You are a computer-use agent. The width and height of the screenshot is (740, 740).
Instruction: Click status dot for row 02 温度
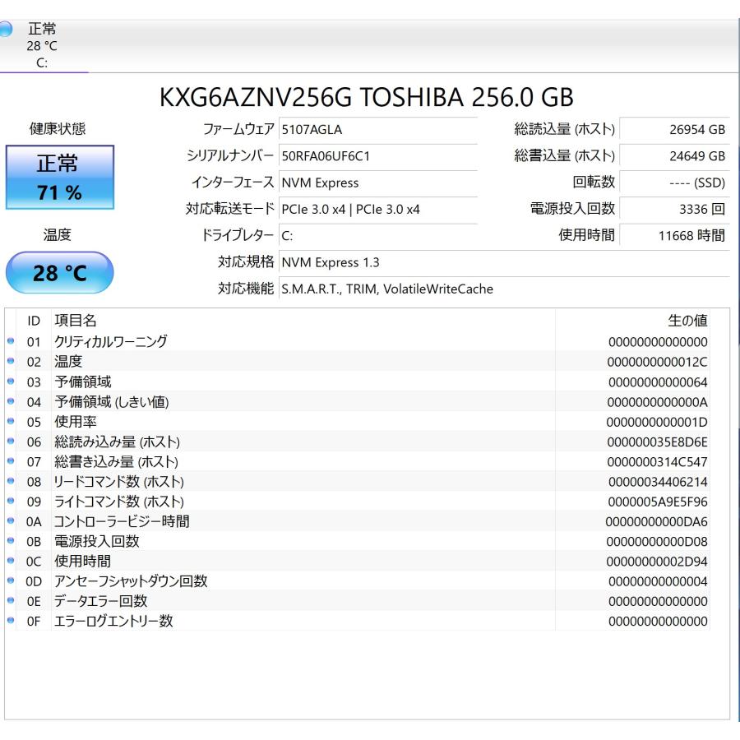11,361
